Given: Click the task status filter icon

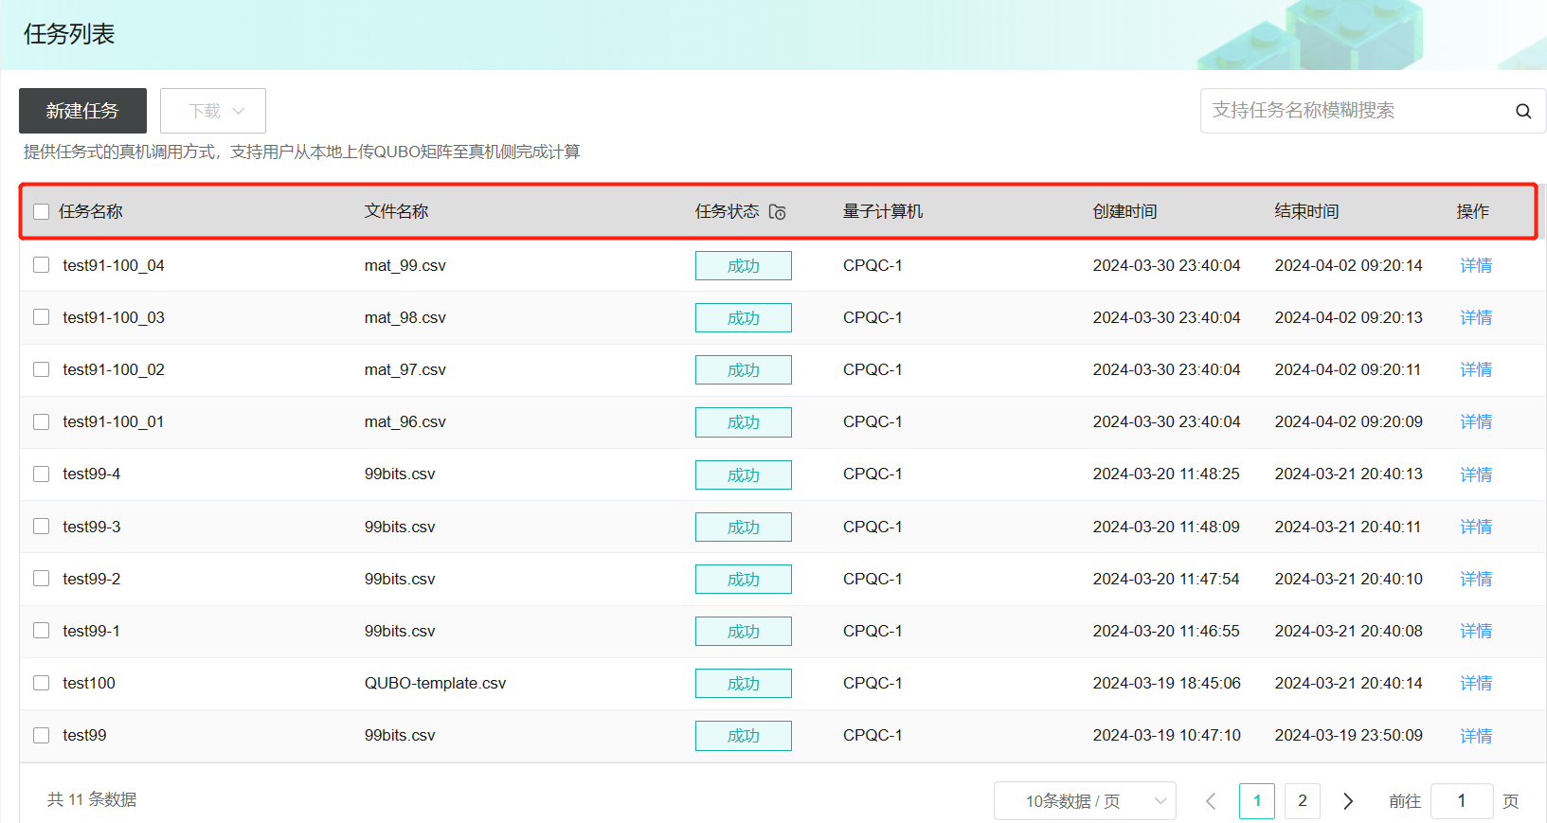Looking at the screenshot, I should click(777, 212).
